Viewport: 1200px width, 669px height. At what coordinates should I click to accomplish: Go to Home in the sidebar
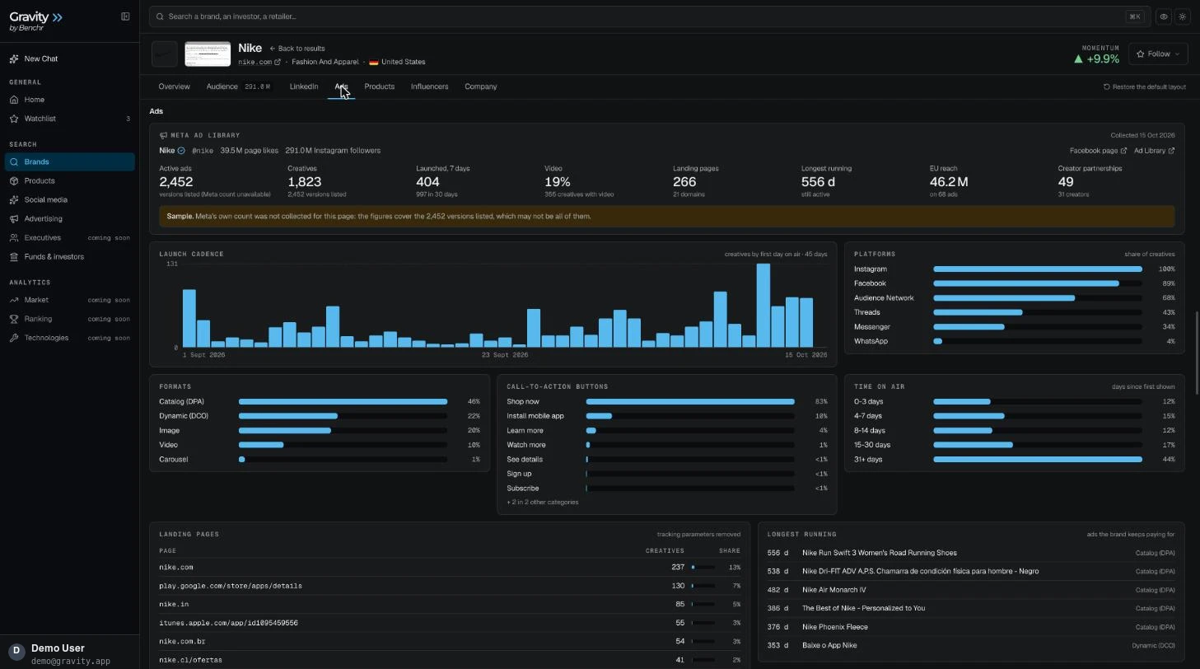click(x=69, y=100)
